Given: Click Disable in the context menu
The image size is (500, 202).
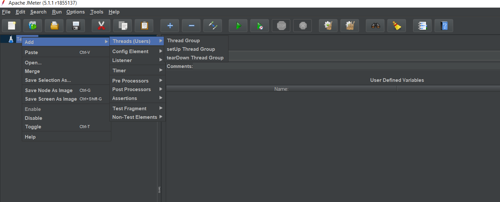Looking at the screenshot, I should (33, 118).
